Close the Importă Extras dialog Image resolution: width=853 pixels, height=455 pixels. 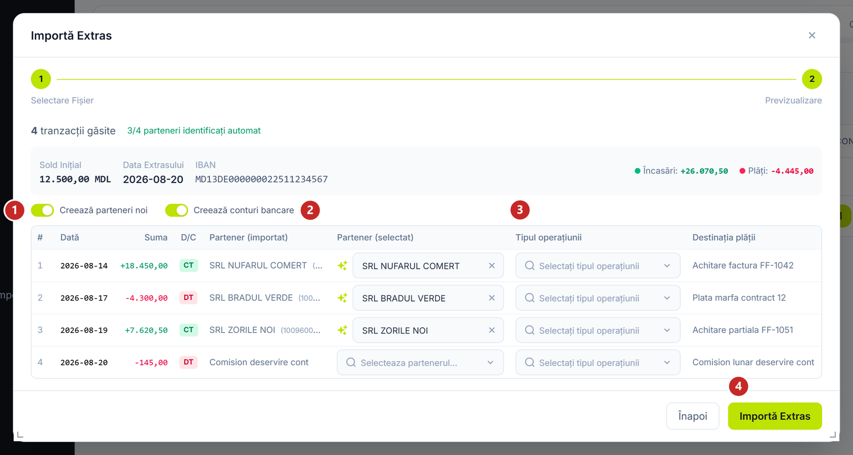(x=812, y=35)
